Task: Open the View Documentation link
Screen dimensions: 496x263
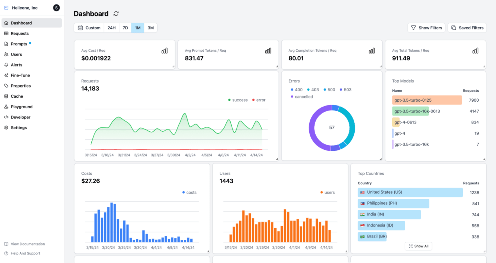Action: 24,244
